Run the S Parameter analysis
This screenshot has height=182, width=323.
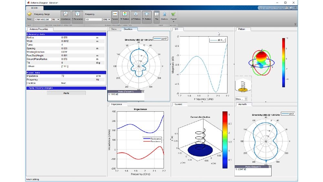click(77, 16)
